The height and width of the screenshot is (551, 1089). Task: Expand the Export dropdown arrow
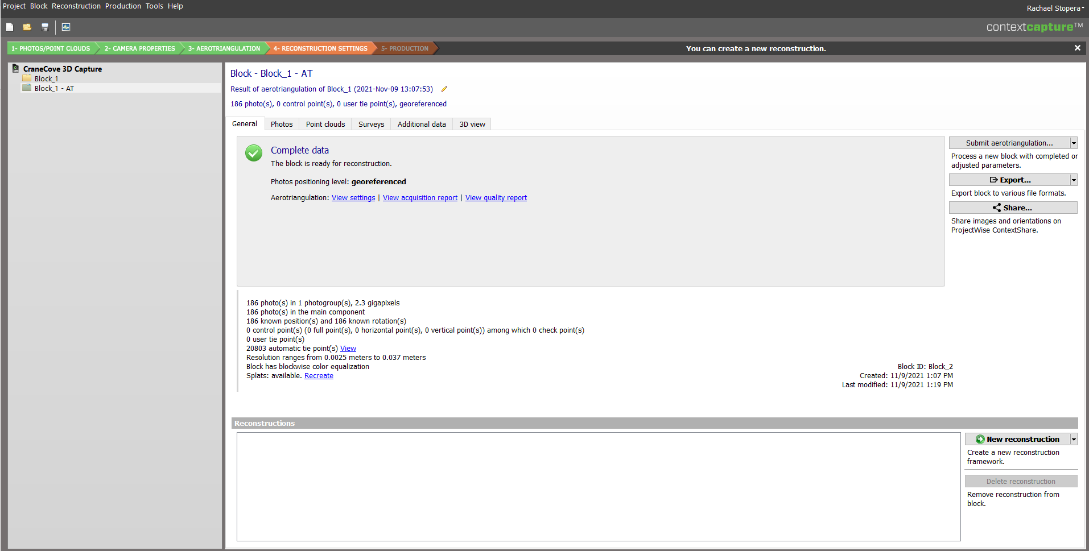click(1074, 180)
